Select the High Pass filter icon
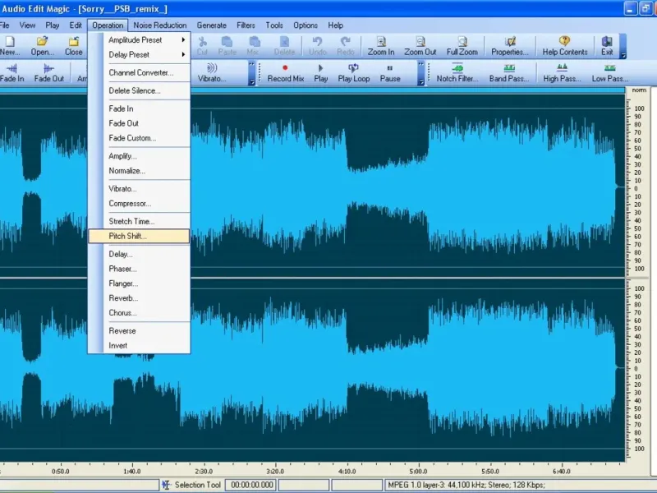 click(562, 72)
